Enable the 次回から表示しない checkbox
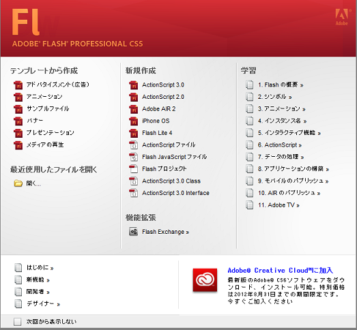 click(x=18, y=322)
